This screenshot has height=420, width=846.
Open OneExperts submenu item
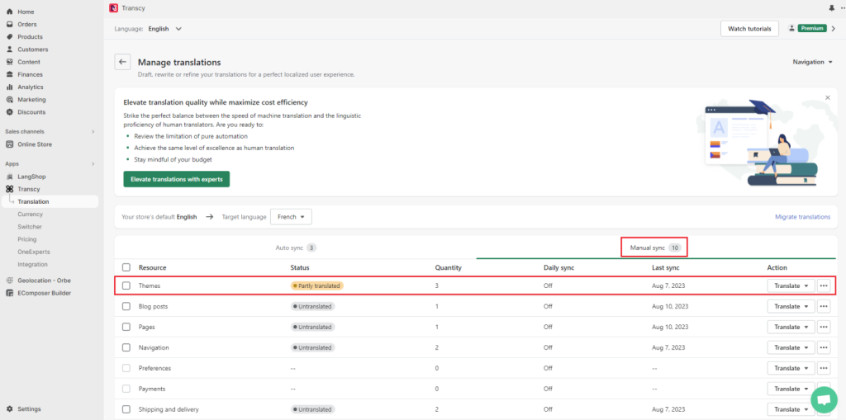[x=33, y=252]
